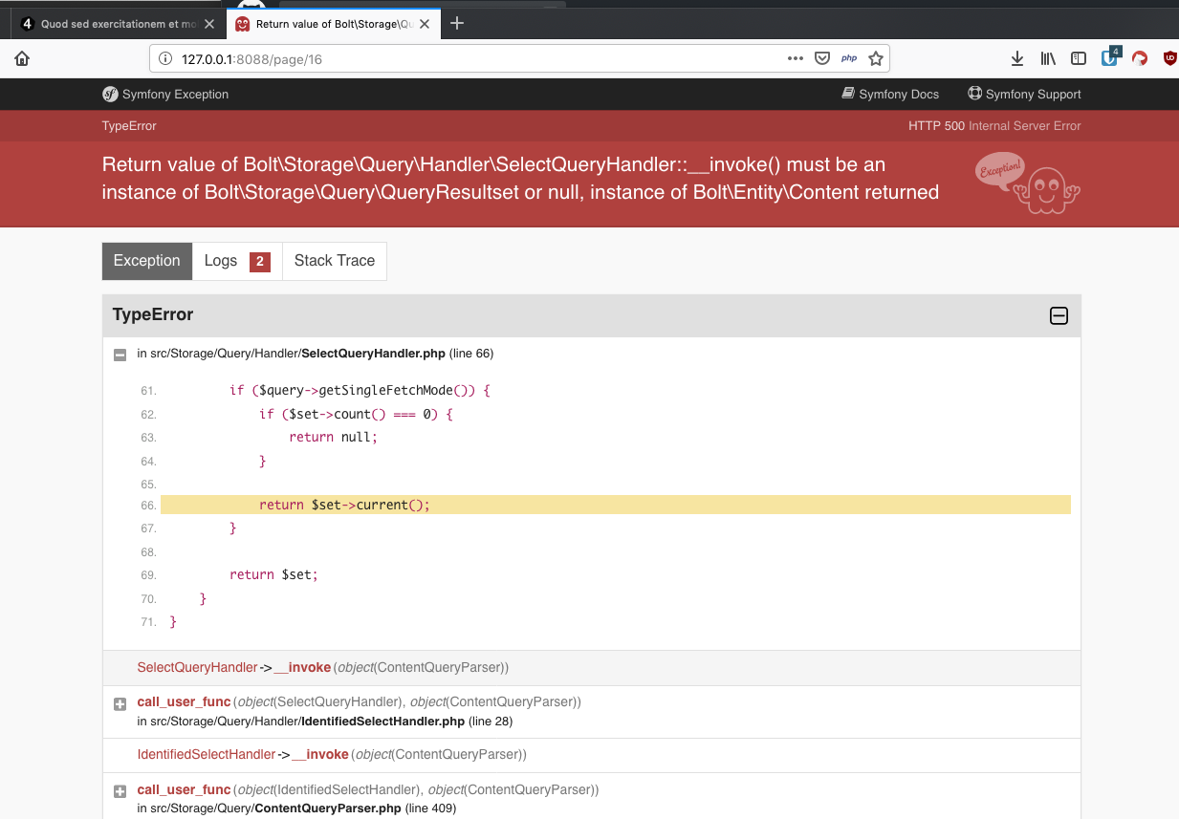Click IdentifiedSelectHandler.php file path

(307, 722)
